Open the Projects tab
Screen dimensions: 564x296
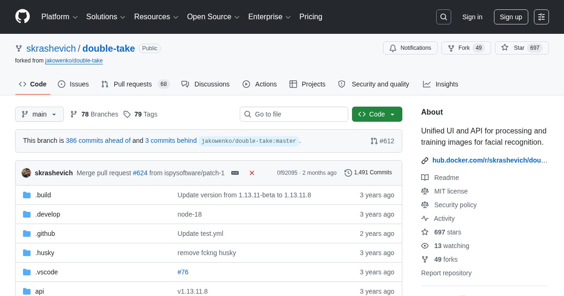(307, 84)
